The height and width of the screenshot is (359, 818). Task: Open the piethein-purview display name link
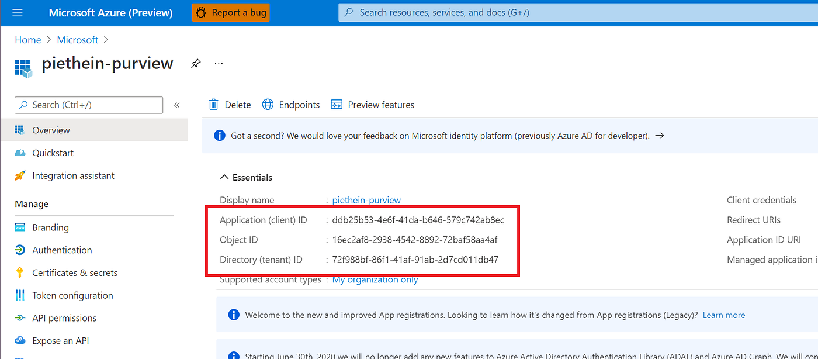[366, 200]
